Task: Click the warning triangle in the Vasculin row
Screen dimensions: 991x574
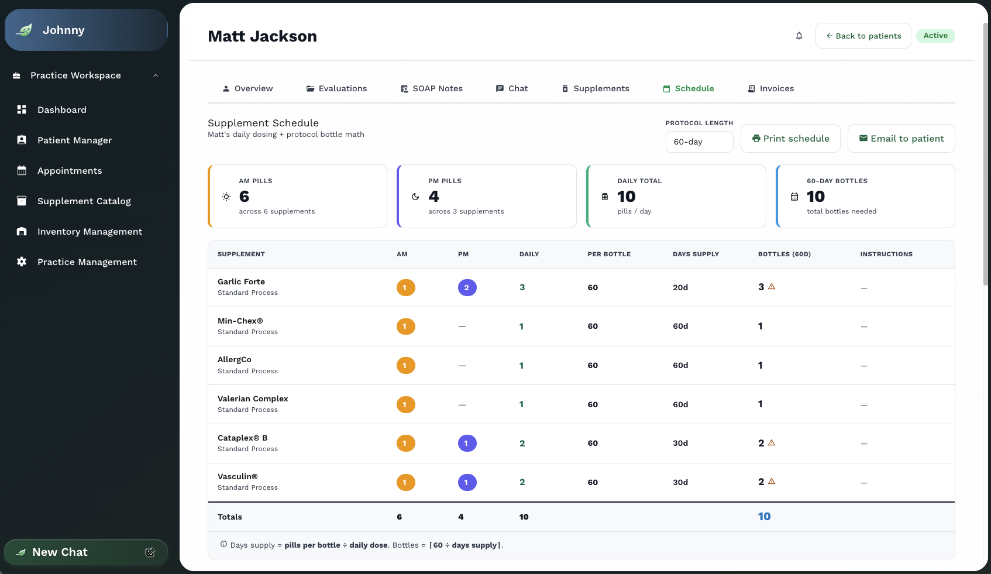Action: tap(772, 482)
